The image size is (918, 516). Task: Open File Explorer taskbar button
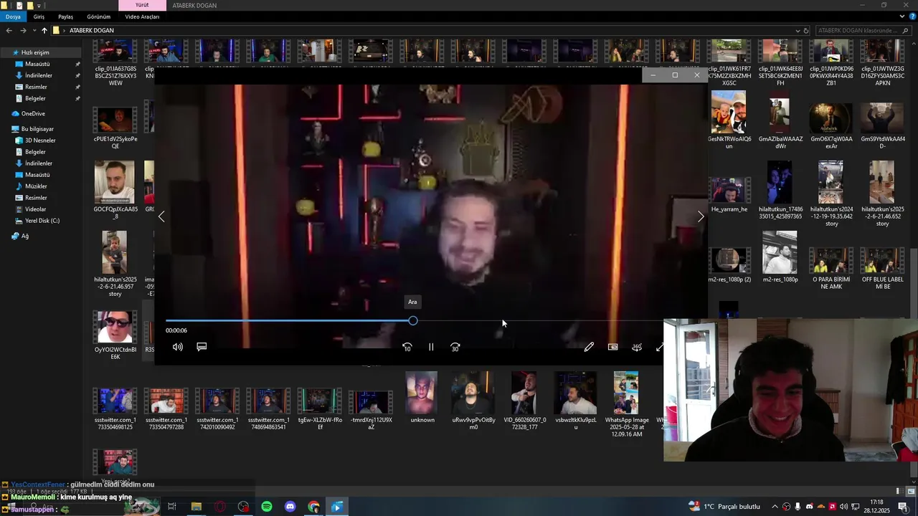coord(196,507)
